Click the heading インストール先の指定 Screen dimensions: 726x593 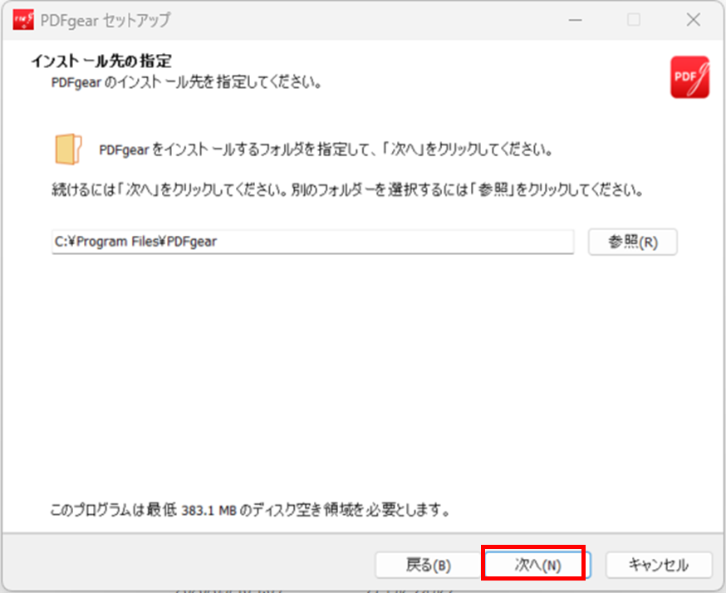coord(101,61)
